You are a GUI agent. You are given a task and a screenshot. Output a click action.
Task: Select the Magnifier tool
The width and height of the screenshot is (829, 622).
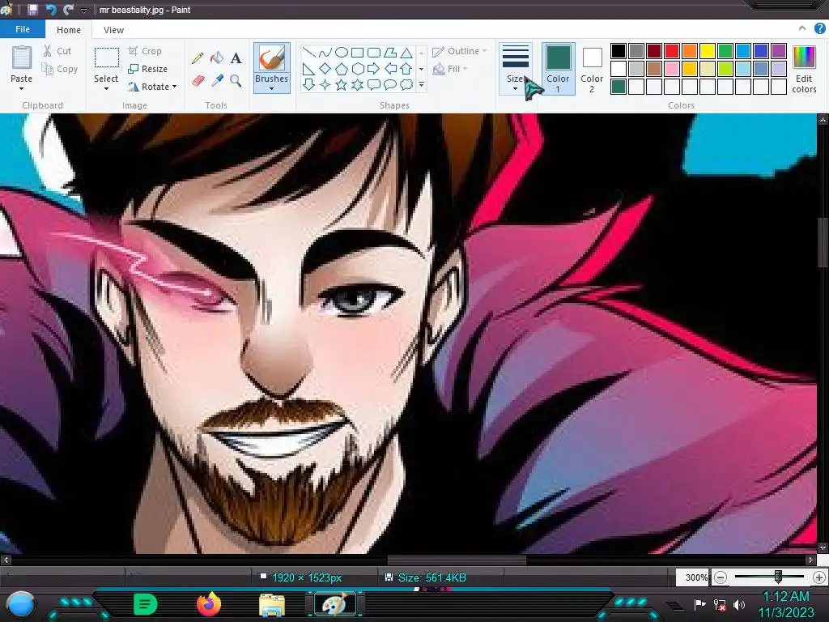(236, 81)
